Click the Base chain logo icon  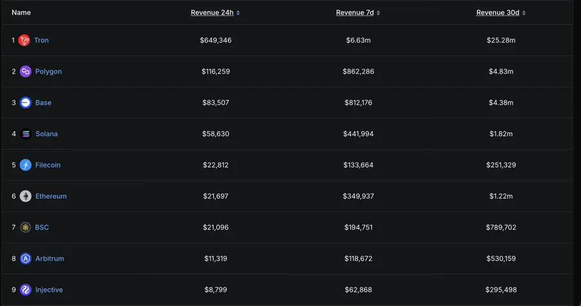[x=26, y=103]
